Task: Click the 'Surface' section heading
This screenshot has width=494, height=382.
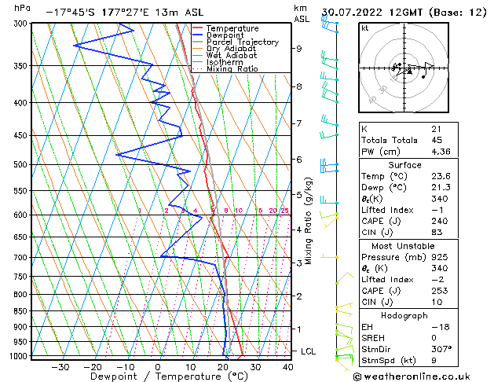Action: pyautogui.click(x=404, y=165)
